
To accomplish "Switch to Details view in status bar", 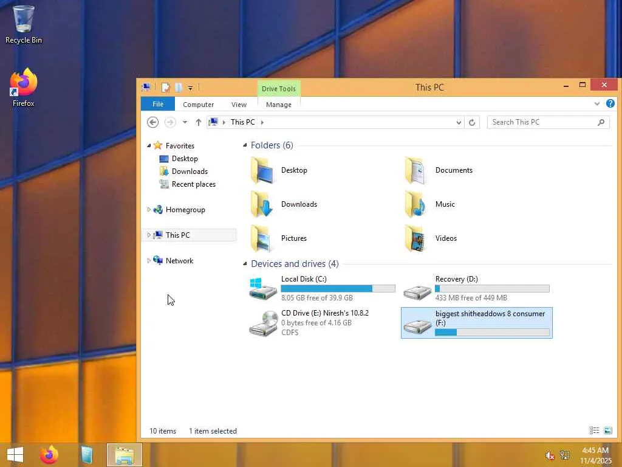I will [x=594, y=431].
